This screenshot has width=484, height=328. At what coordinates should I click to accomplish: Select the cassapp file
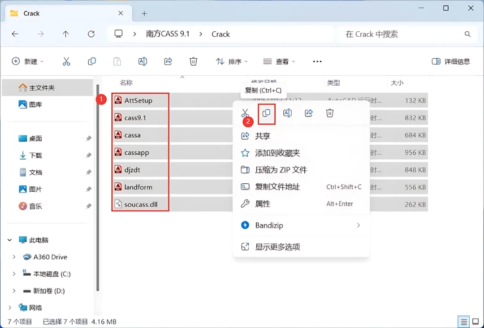136,152
